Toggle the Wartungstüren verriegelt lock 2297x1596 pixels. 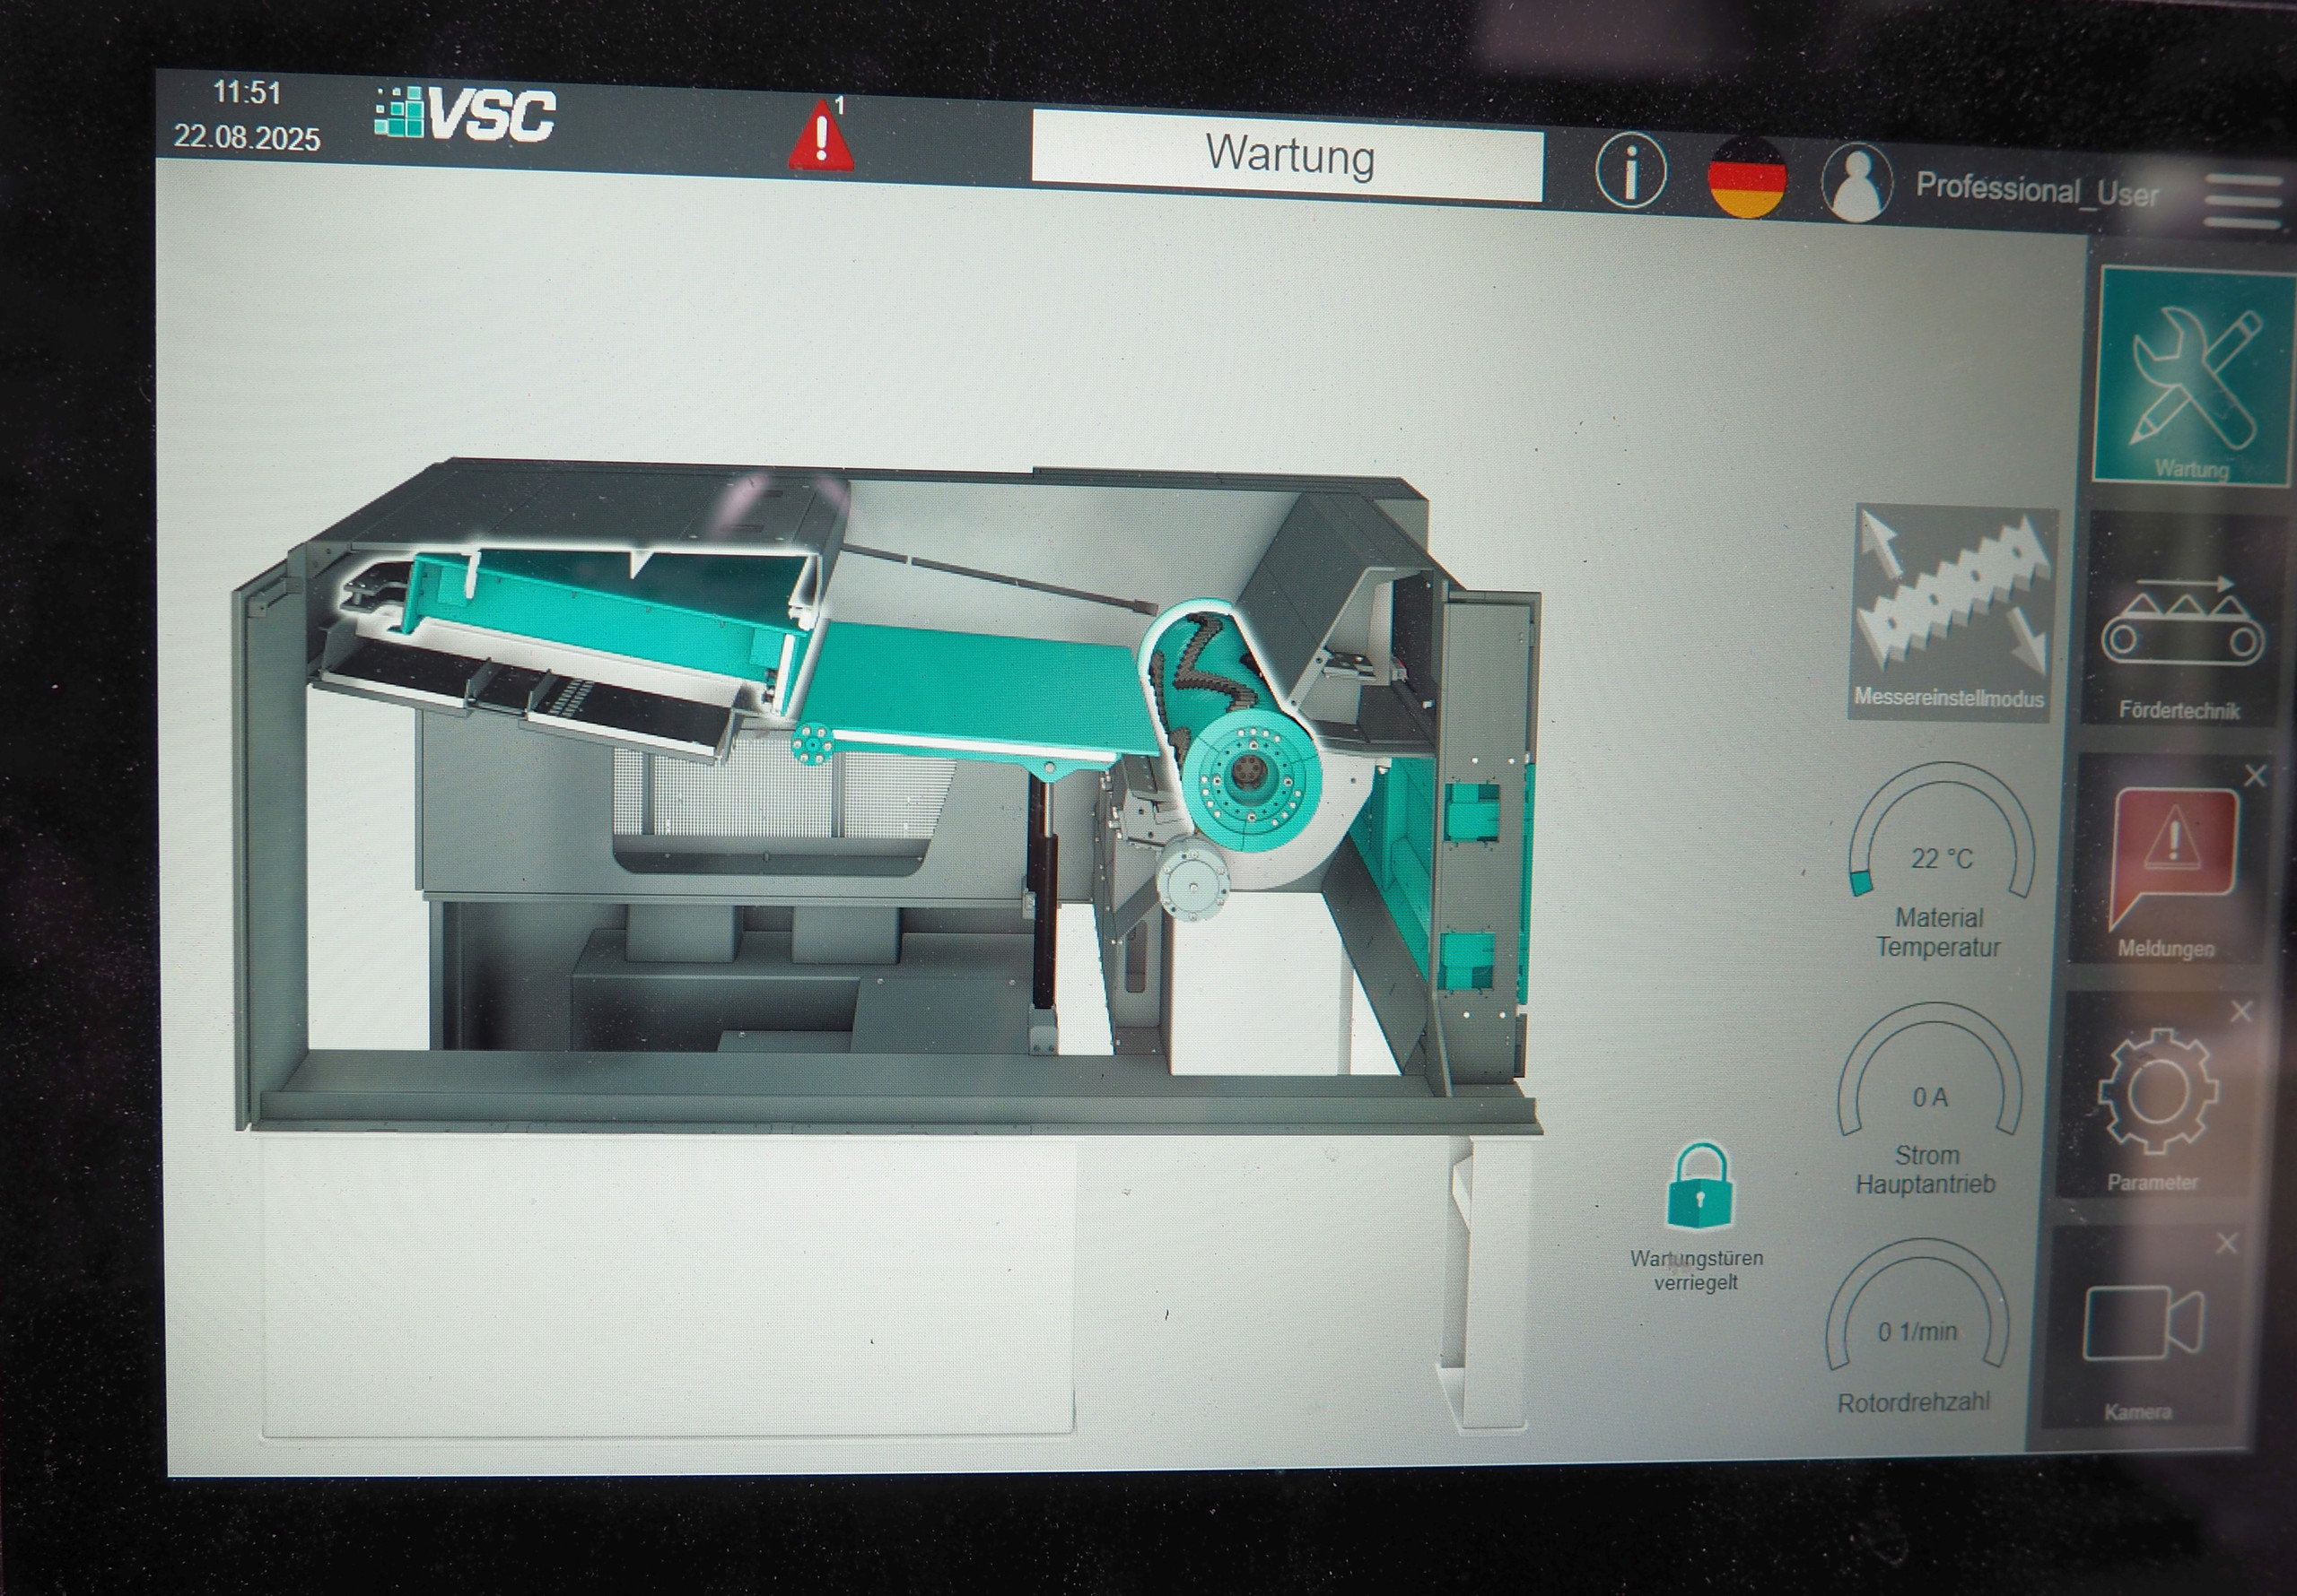1699,1188
